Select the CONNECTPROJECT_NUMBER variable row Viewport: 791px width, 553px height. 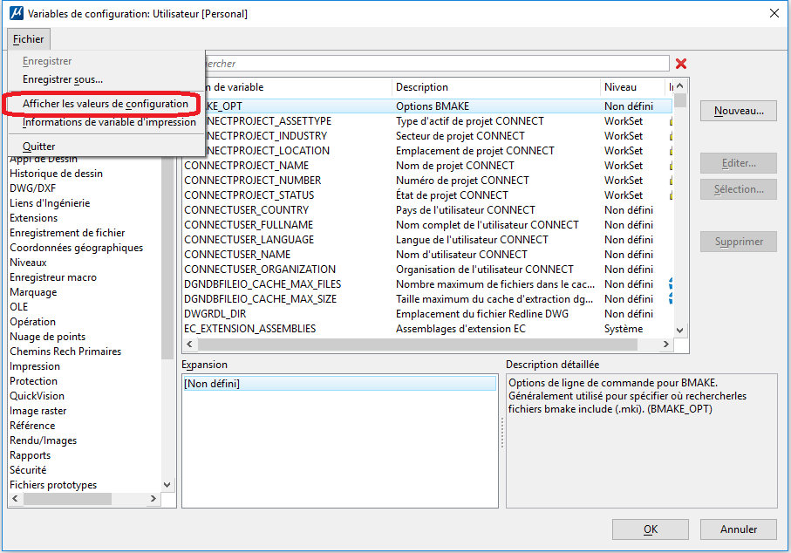pos(427,181)
